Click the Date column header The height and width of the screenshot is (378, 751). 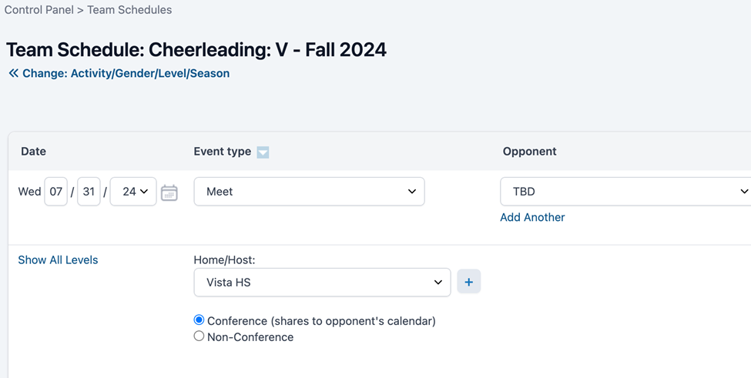(34, 151)
